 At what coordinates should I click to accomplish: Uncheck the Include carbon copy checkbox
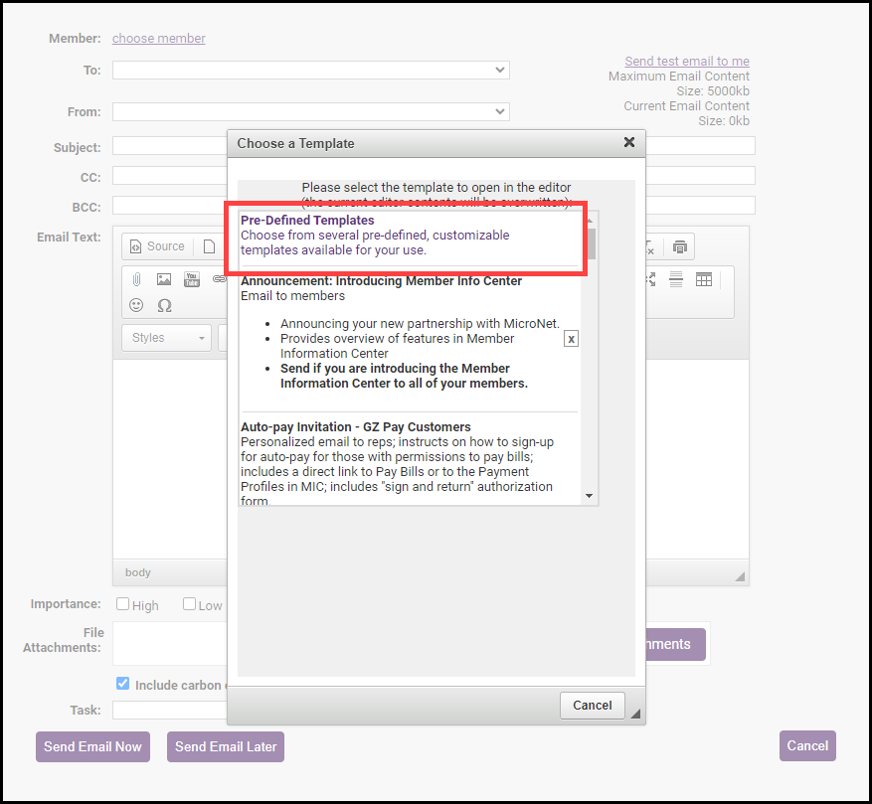123,684
